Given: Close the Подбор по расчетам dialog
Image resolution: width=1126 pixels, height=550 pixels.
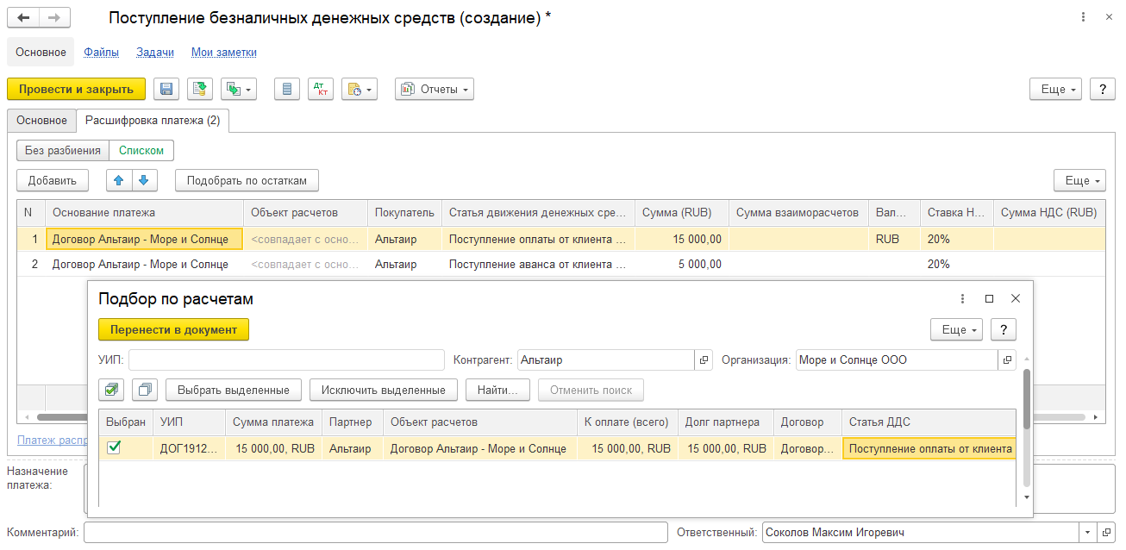Looking at the screenshot, I should 1016,298.
